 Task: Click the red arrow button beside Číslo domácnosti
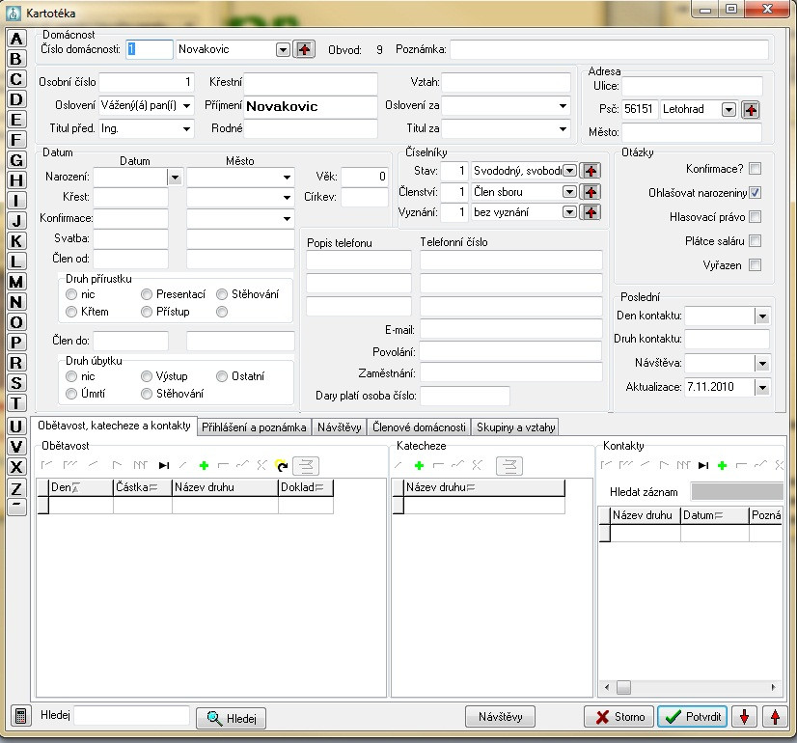[x=305, y=49]
